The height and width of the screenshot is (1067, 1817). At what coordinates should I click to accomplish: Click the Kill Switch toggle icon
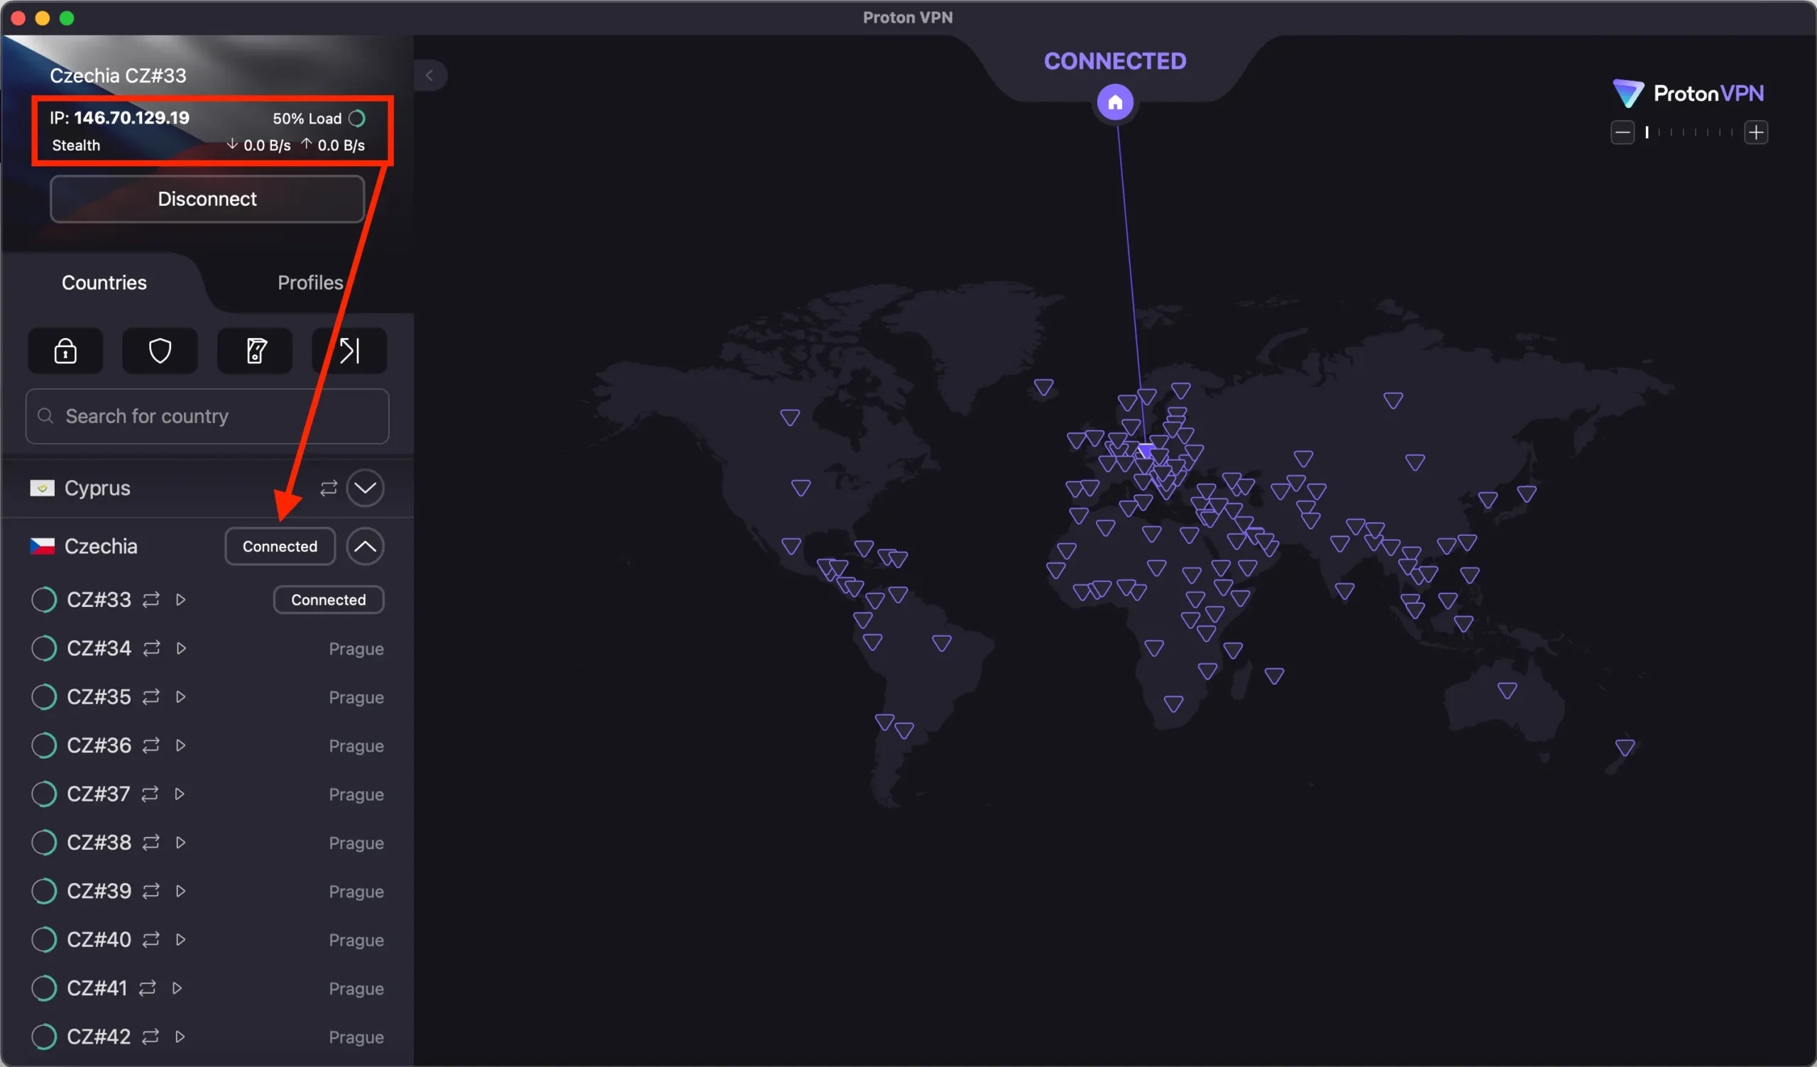click(x=254, y=351)
